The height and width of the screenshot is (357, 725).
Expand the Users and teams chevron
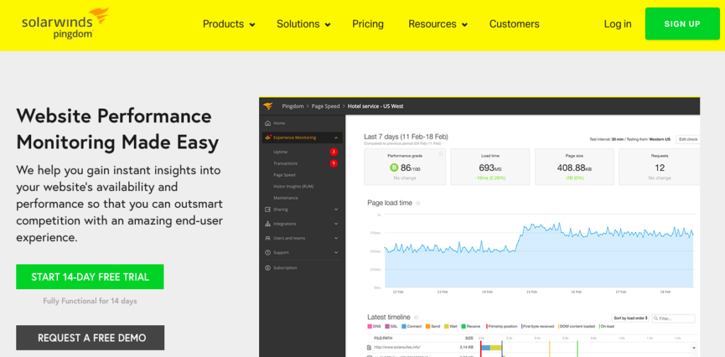(x=336, y=238)
